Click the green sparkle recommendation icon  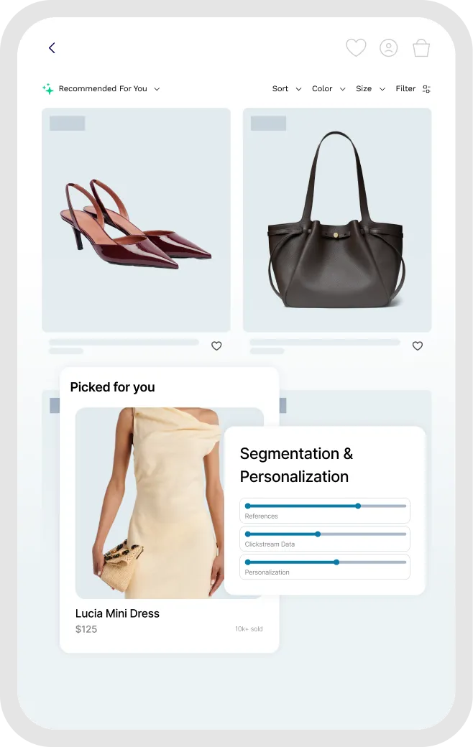pos(47,88)
